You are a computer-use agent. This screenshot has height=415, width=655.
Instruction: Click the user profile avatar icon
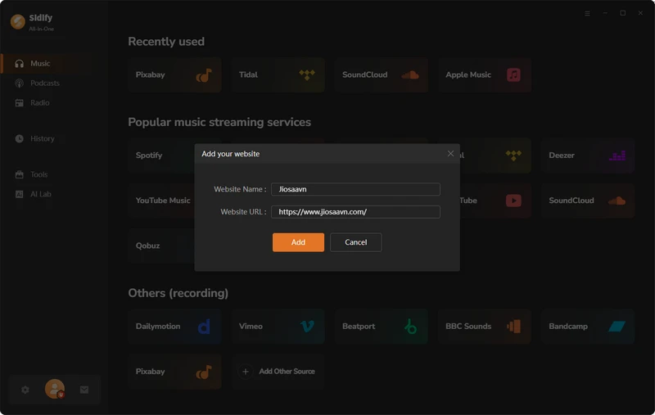[55, 390]
